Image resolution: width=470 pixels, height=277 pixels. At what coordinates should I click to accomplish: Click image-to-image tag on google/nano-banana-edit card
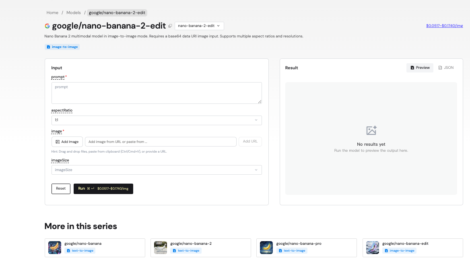[399, 250]
